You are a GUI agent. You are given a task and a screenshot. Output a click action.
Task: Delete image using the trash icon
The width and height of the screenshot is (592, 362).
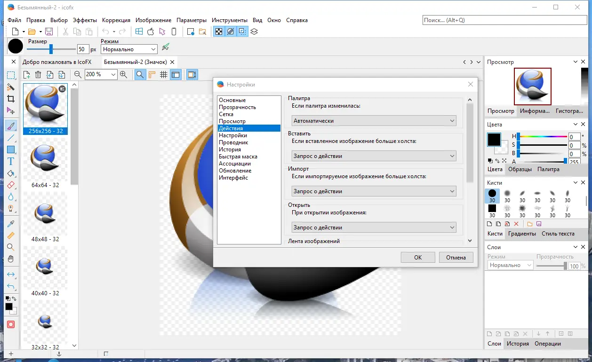38,74
